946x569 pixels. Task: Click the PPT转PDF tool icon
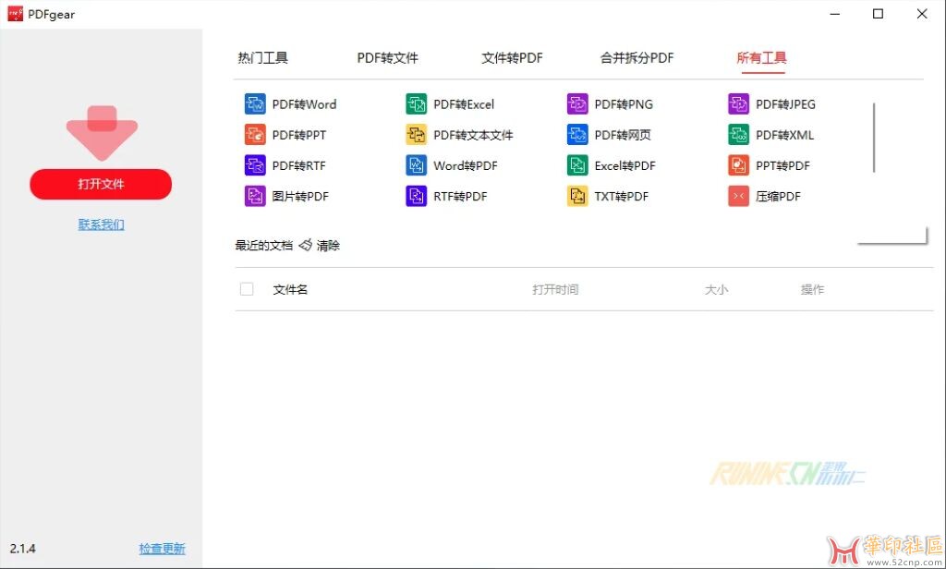pos(738,165)
